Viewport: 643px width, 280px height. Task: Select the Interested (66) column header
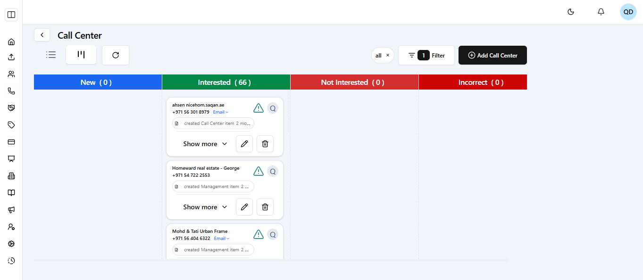tap(226, 82)
